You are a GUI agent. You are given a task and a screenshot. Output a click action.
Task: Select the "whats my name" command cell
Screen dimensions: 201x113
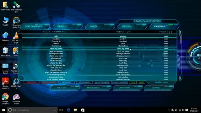click(56, 49)
